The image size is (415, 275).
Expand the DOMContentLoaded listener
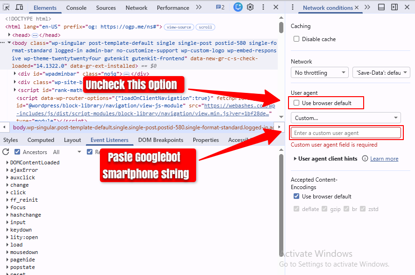click(7, 162)
